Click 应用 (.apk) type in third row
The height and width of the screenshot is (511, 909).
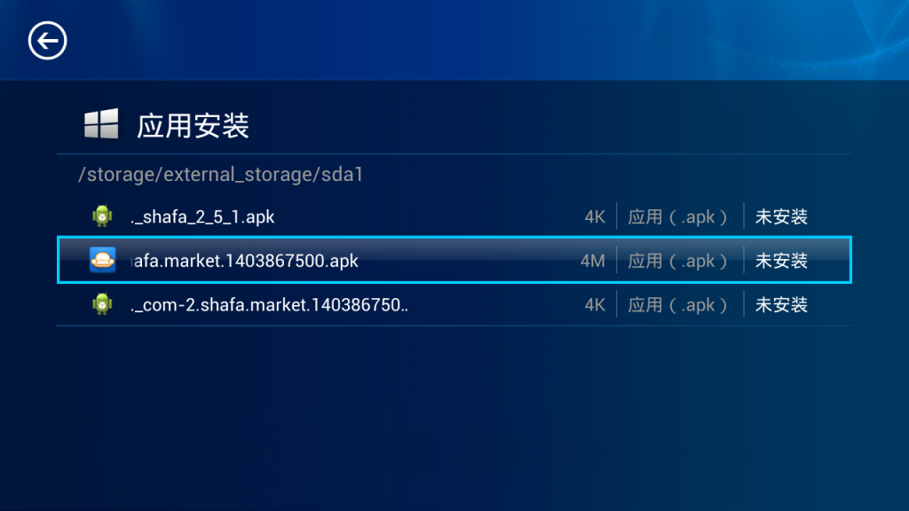[x=677, y=305]
